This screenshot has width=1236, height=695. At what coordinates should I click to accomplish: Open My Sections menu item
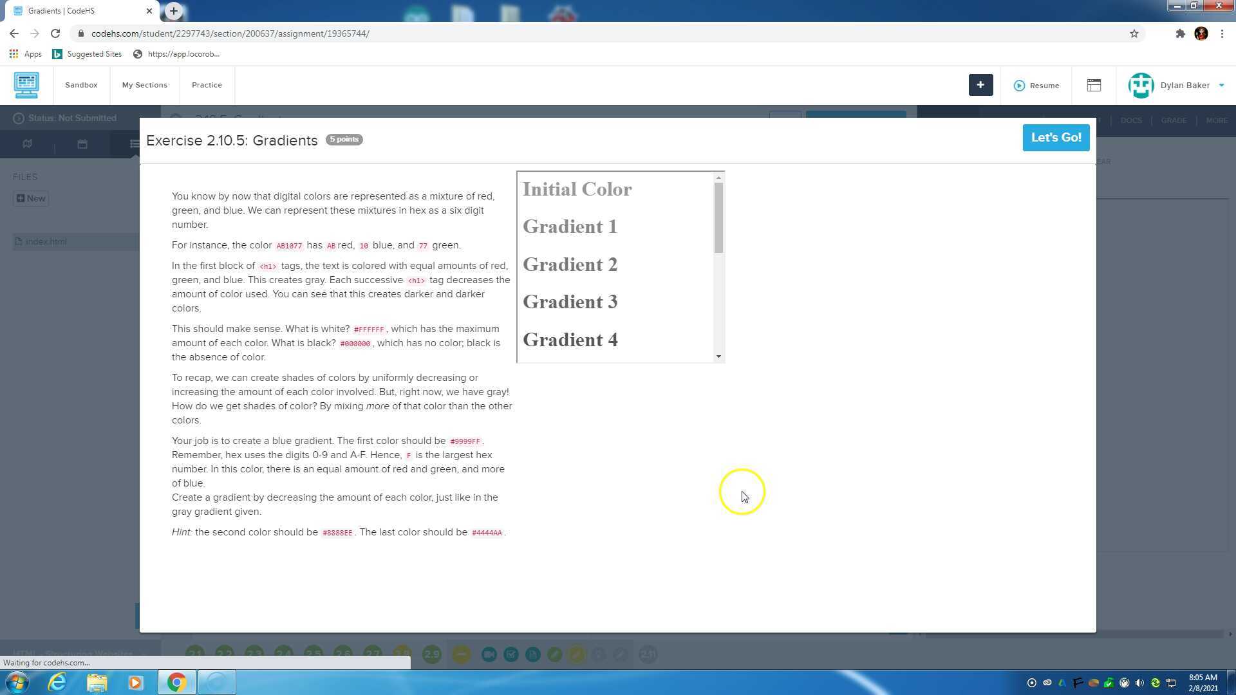144,85
